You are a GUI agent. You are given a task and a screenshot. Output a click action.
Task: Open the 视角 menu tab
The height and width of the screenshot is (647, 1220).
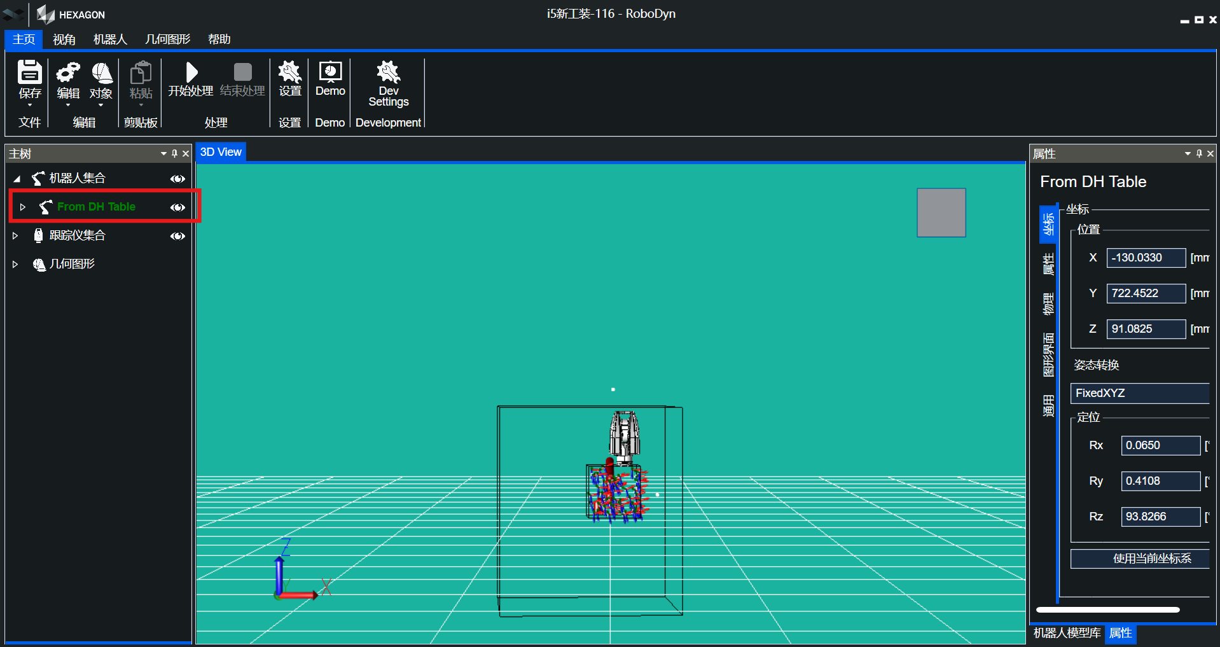pos(64,39)
